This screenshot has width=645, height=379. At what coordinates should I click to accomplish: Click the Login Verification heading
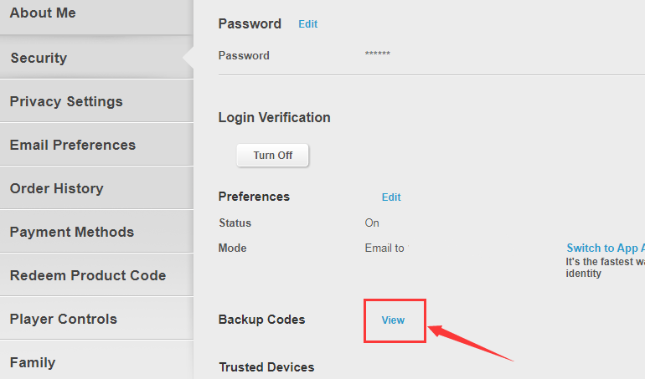(274, 117)
